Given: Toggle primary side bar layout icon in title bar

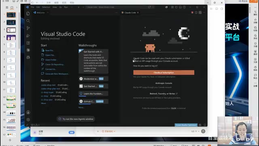Looking at the screenshot, I should pos(176,7).
